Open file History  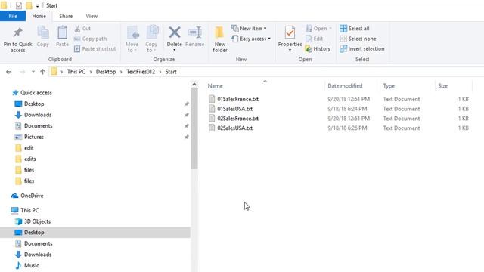coord(318,48)
